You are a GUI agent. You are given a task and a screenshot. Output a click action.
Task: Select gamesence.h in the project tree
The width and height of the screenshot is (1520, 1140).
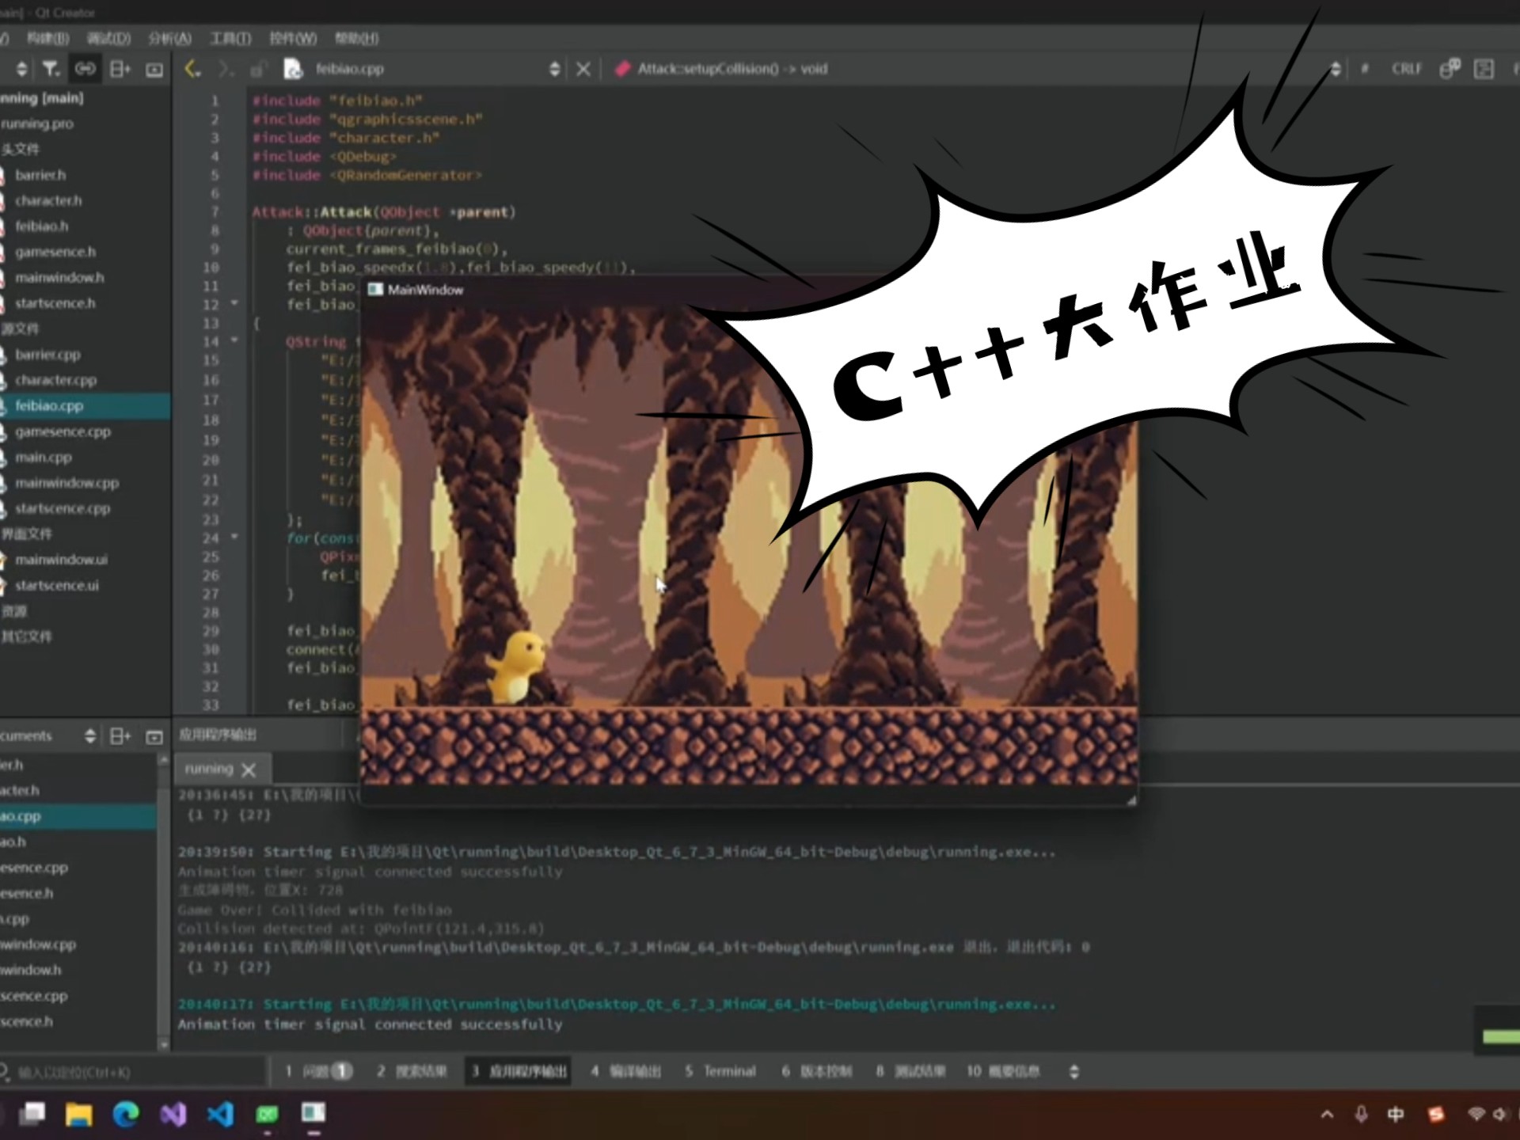tap(55, 252)
